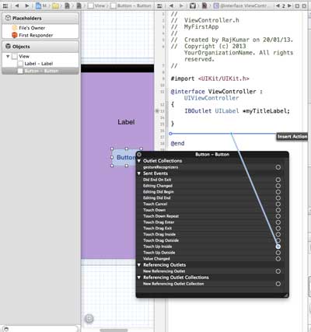Click the Touch Down Repeat connection circle
This screenshot has height=332, width=311.
(278, 216)
